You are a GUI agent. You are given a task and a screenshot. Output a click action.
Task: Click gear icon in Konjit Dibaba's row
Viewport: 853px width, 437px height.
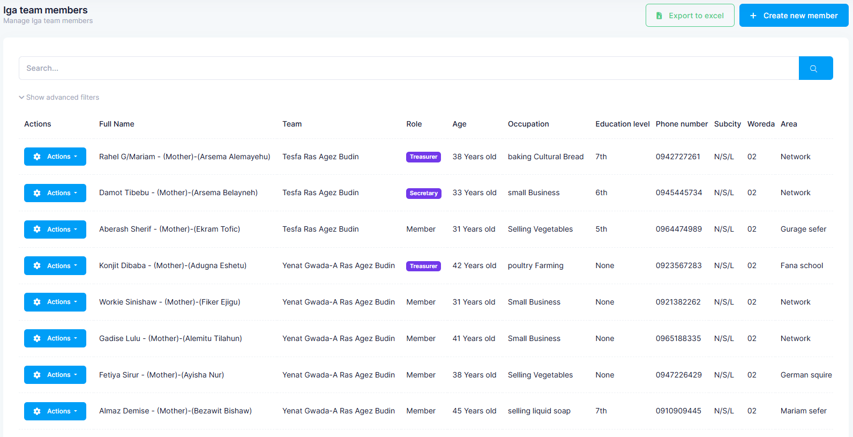[37, 266]
